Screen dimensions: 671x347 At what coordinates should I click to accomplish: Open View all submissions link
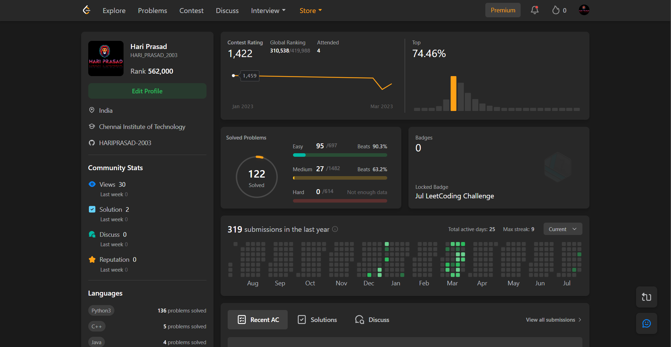tap(553, 320)
